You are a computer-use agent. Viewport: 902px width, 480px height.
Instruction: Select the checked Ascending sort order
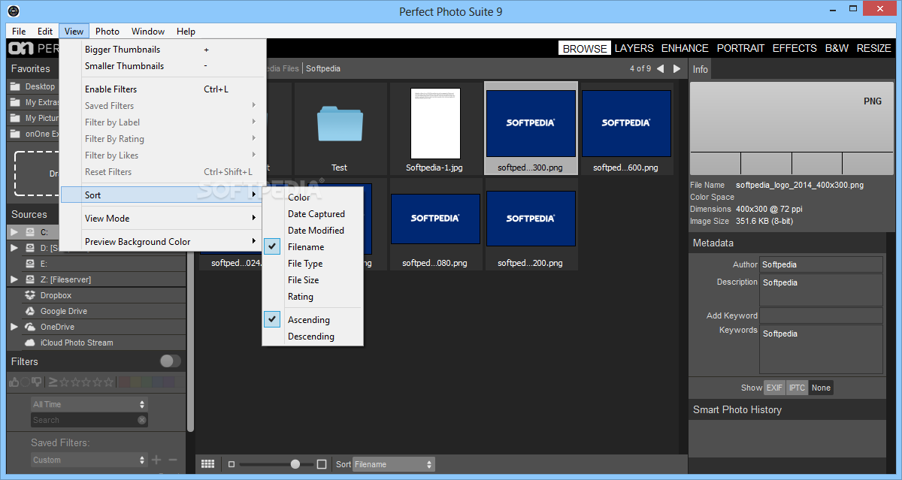click(313, 319)
